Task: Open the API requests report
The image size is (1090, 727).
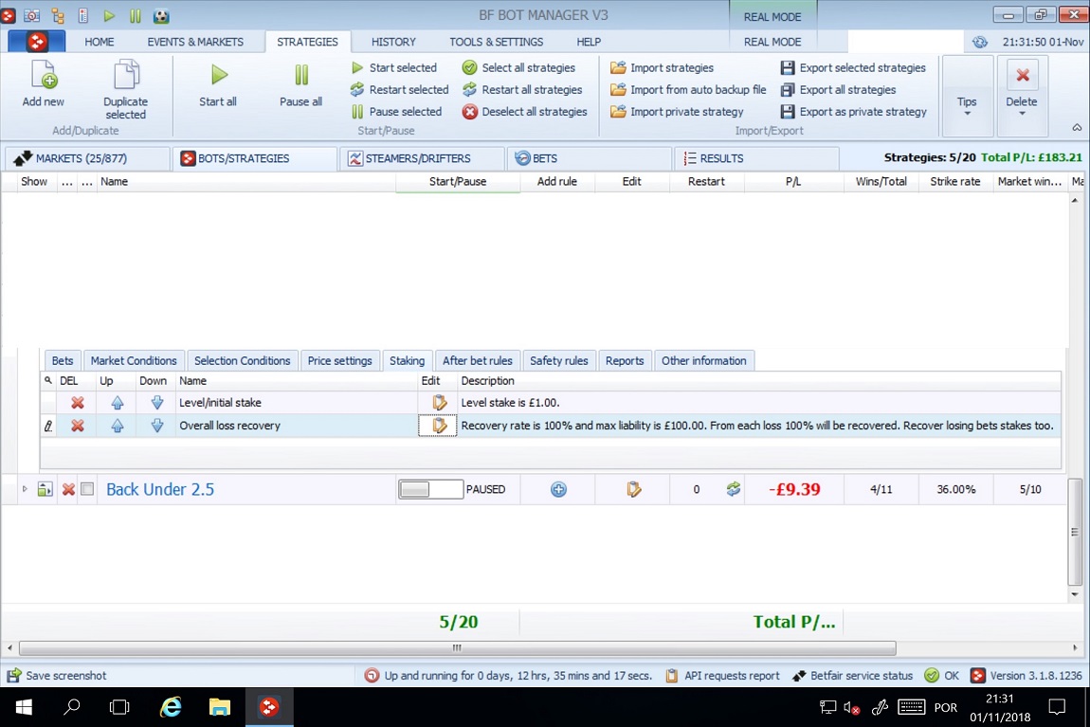Action: (x=723, y=676)
